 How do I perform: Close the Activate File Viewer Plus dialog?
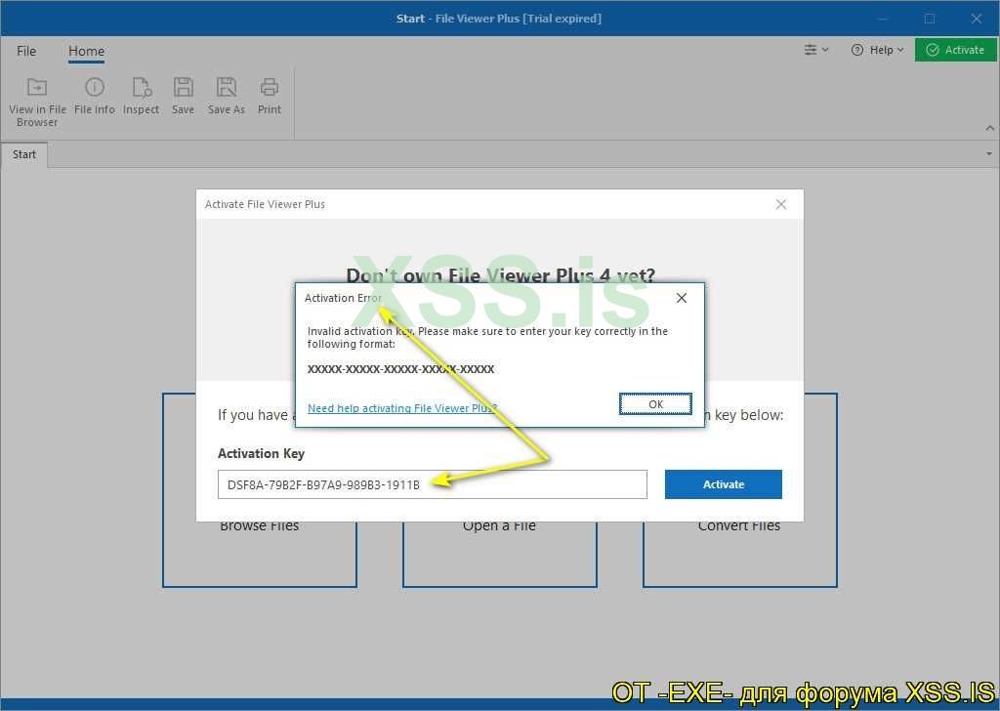780,204
